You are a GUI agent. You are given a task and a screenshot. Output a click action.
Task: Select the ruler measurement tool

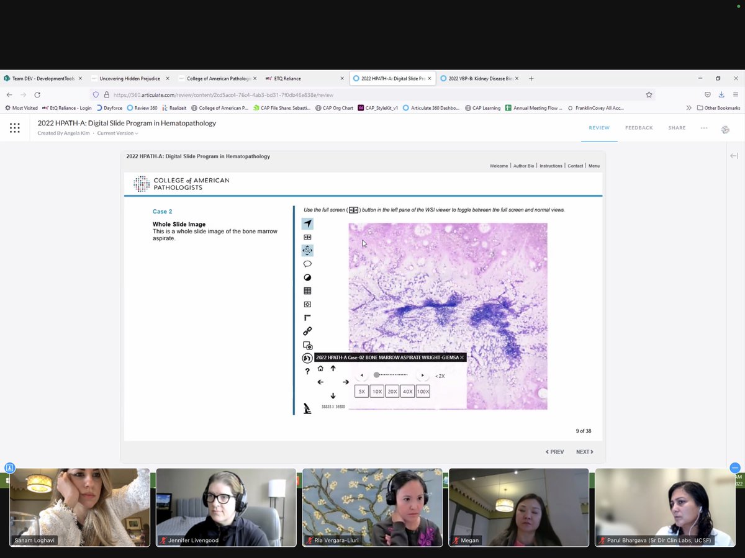click(307, 318)
